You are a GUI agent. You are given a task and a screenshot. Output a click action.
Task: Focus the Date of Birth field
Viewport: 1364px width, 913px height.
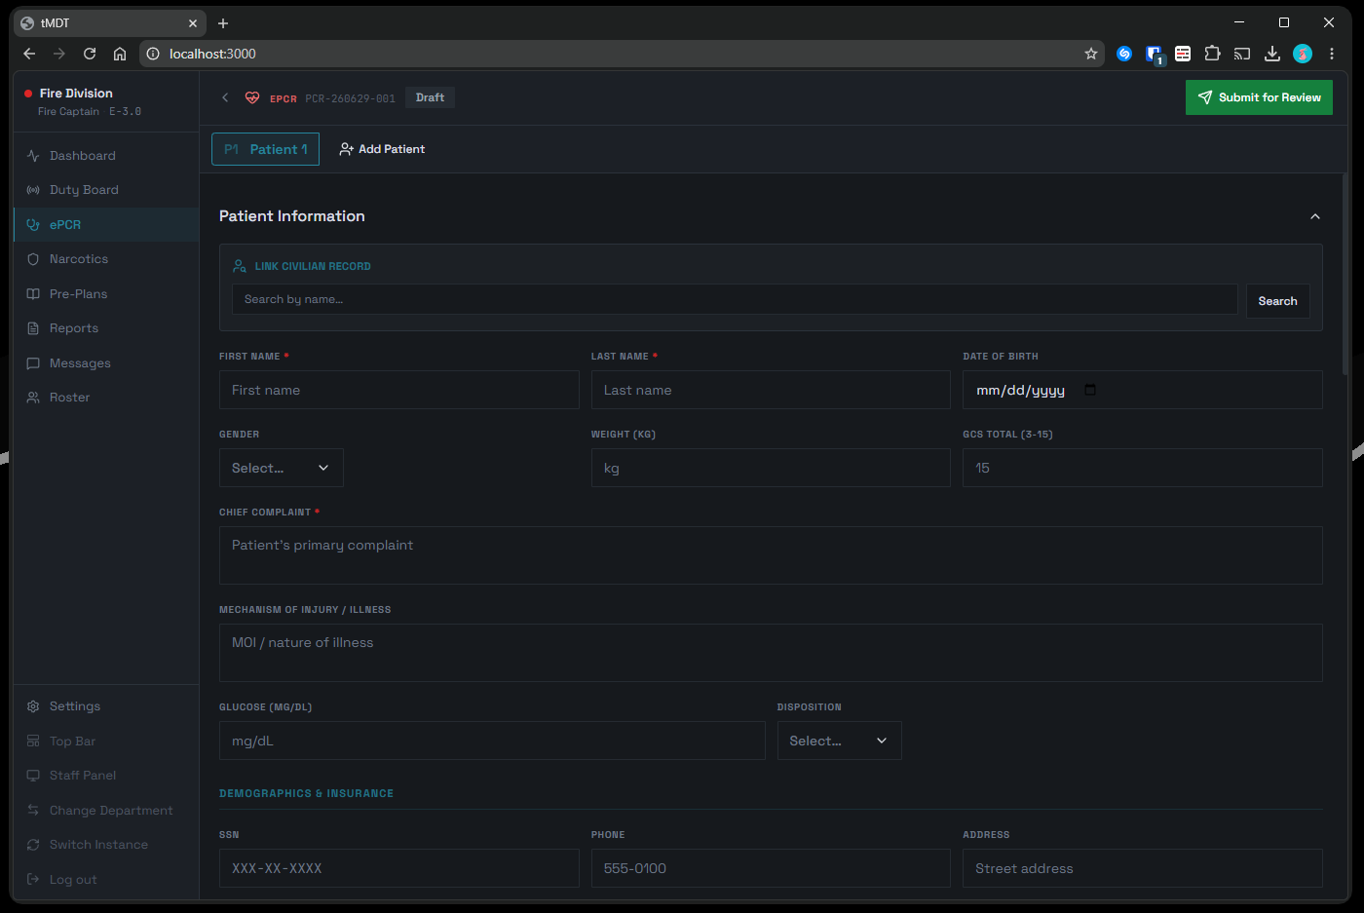coord(1143,390)
